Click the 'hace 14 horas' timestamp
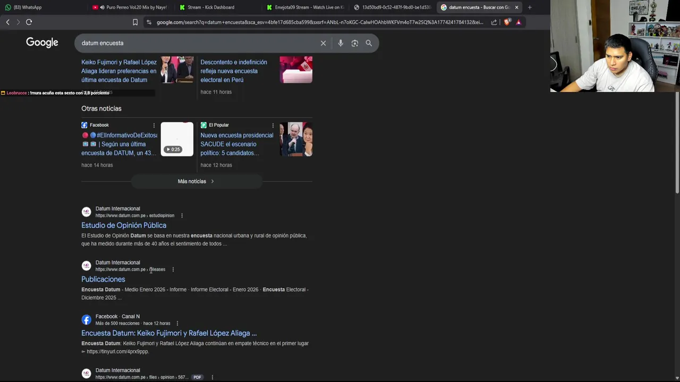 [97, 165]
